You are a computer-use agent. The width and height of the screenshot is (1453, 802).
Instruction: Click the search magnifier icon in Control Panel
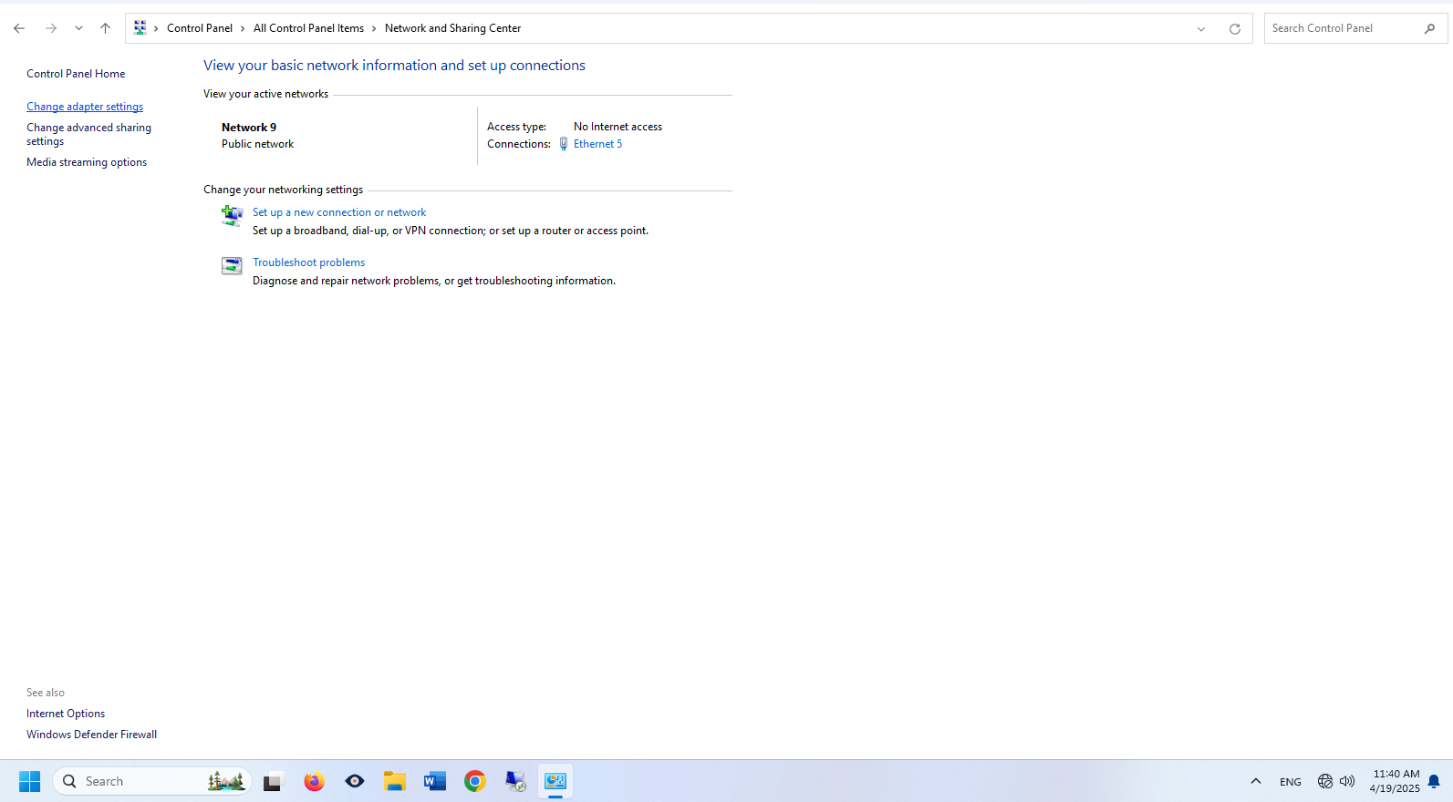(x=1429, y=29)
